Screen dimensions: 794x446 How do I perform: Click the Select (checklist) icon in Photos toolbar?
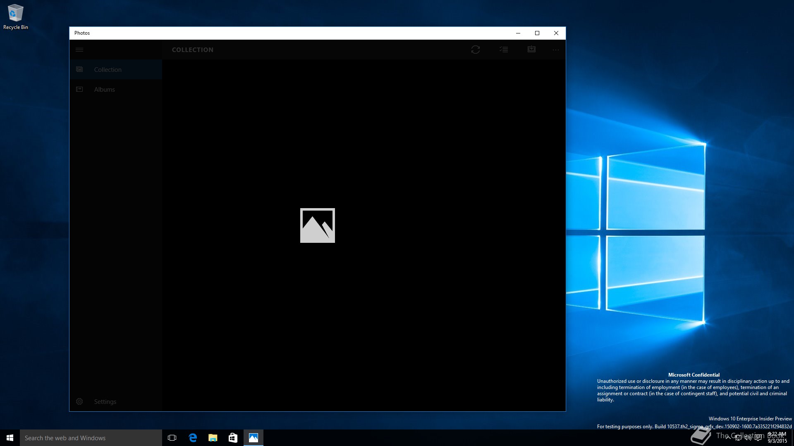click(x=504, y=50)
